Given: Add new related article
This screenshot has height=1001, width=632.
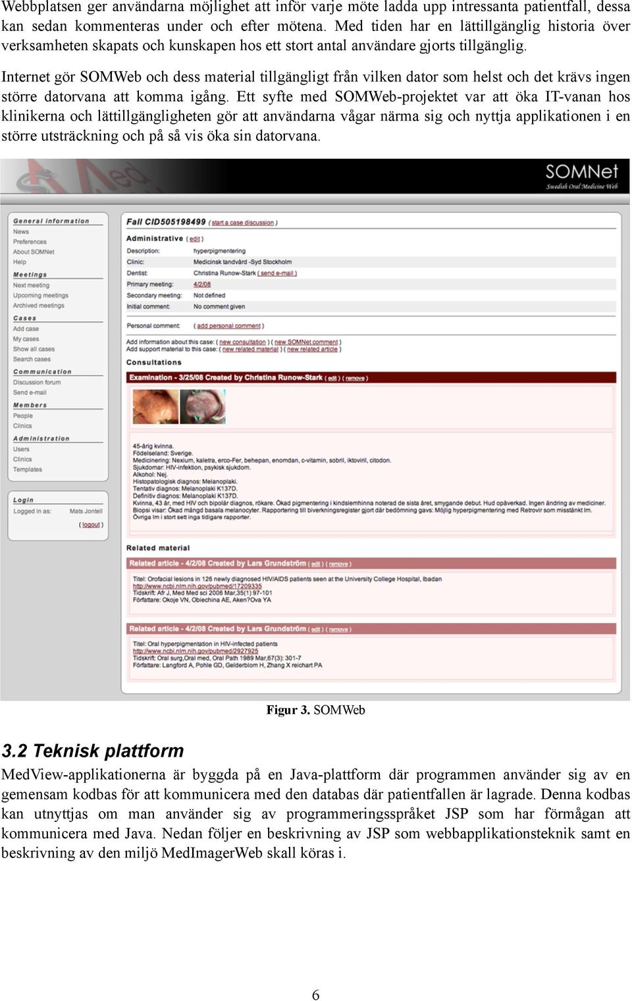Looking at the screenshot, I should pyautogui.click(x=313, y=349).
